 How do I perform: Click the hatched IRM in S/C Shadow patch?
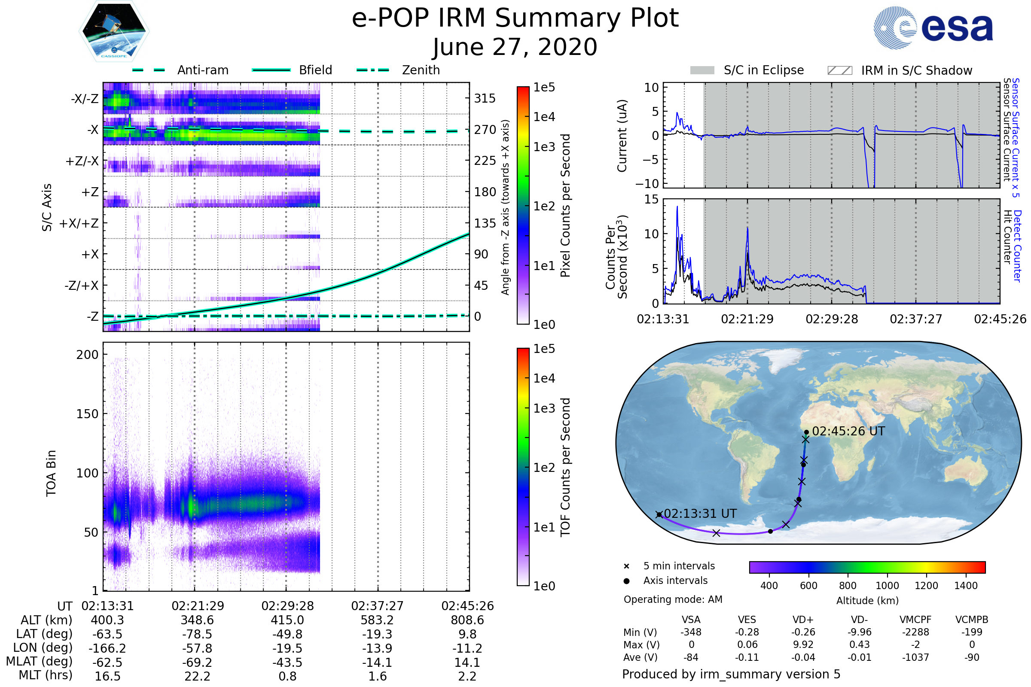tap(839, 70)
